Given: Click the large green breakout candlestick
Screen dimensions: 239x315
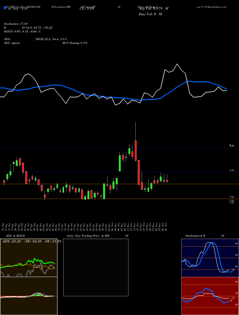Looking at the screenshot, I should 120,163.
